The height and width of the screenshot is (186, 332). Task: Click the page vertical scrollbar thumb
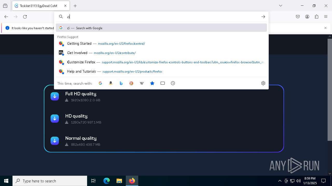pos(330,90)
